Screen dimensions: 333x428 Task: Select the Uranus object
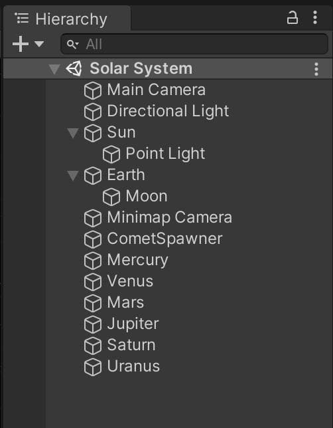coord(133,366)
